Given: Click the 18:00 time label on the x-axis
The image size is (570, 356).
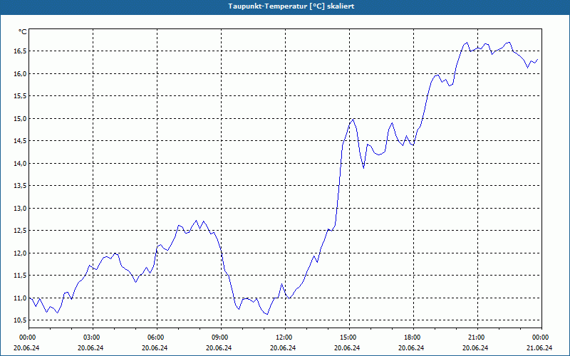Looking at the screenshot, I should [x=413, y=337].
